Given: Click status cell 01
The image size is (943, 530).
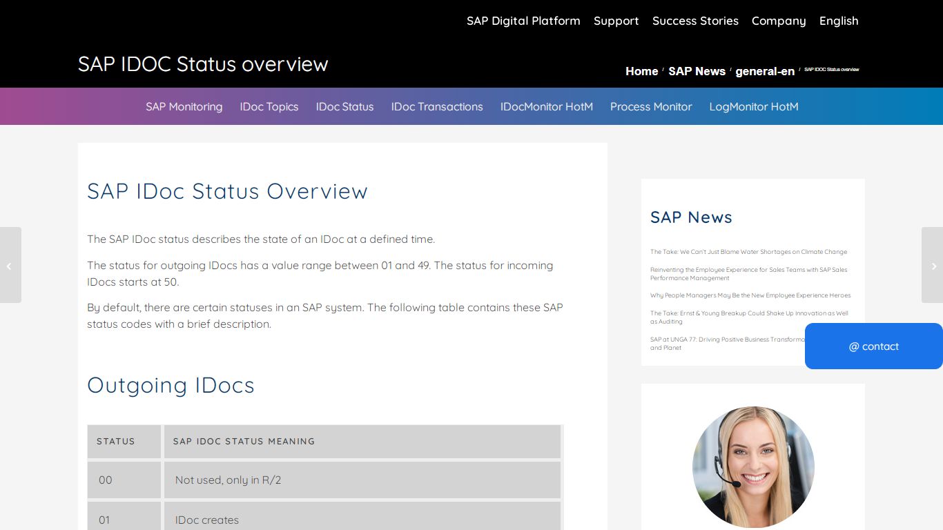Looking at the screenshot, I should tap(124, 516).
